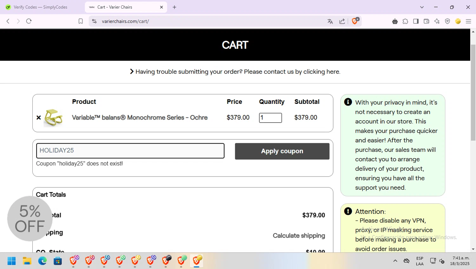Open the Ochre chair product thumbnail
Image resolution: width=476 pixels, height=269 pixels.
[53, 118]
